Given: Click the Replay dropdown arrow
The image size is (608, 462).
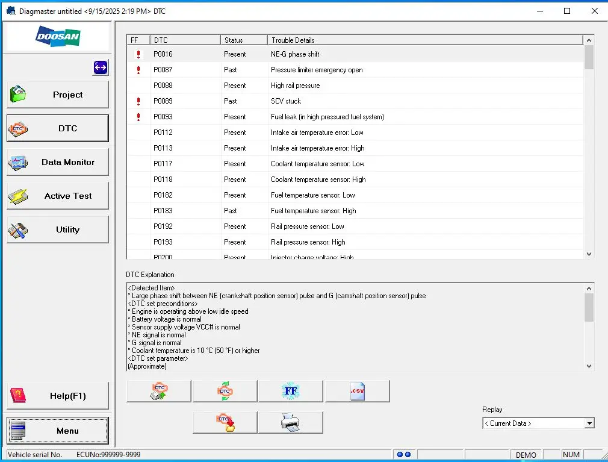Looking at the screenshot, I should [x=589, y=423].
